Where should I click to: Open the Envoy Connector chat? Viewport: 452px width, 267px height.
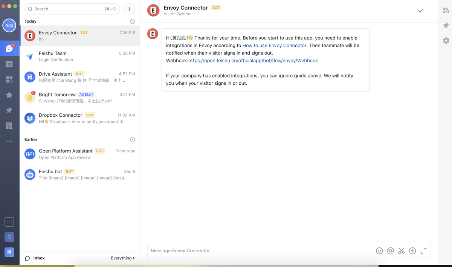[x=80, y=36]
